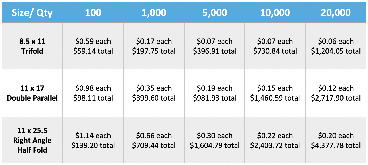Select the $59.14 total price cell

[93, 46]
